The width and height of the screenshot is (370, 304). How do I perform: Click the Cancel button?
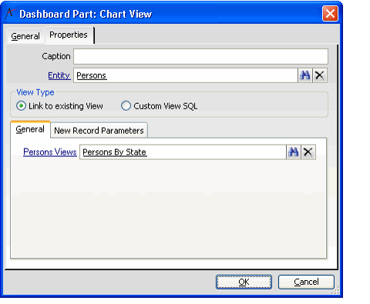(306, 282)
